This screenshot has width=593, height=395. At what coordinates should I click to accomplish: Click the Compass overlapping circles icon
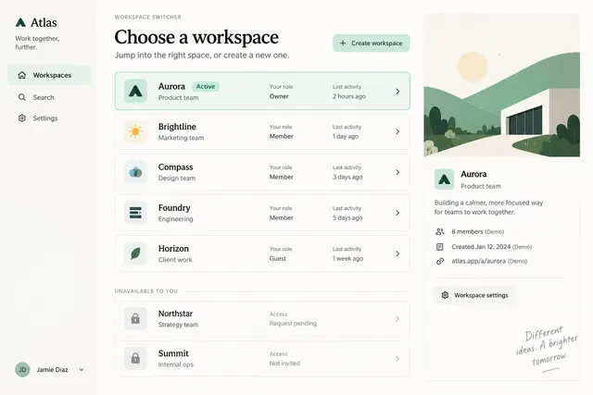135,172
